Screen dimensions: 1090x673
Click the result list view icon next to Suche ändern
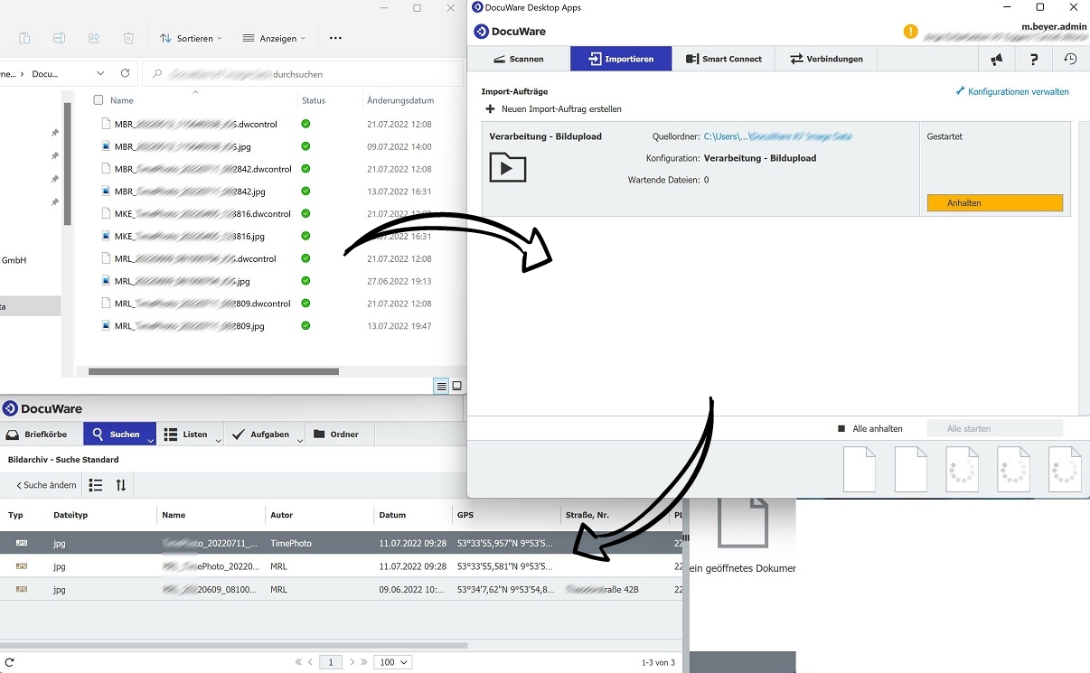(96, 485)
